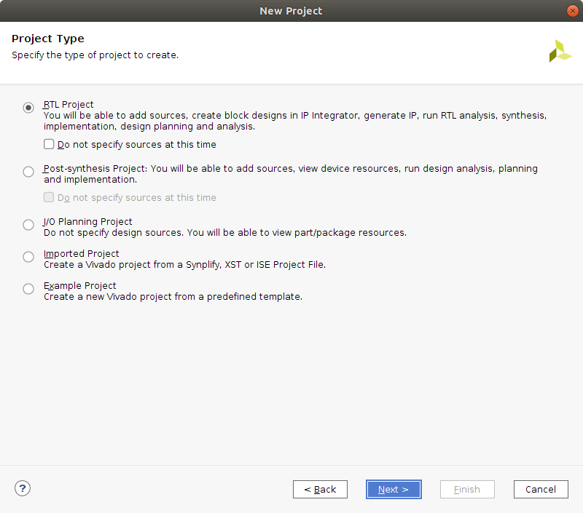Go to the previous step with the Back button
583x513 pixels.
coord(320,489)
